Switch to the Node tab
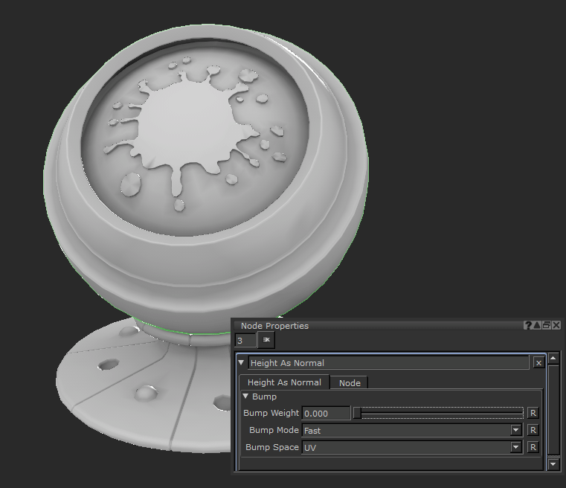The height and width of the screenshot is (488, 566). click(350, 383)
